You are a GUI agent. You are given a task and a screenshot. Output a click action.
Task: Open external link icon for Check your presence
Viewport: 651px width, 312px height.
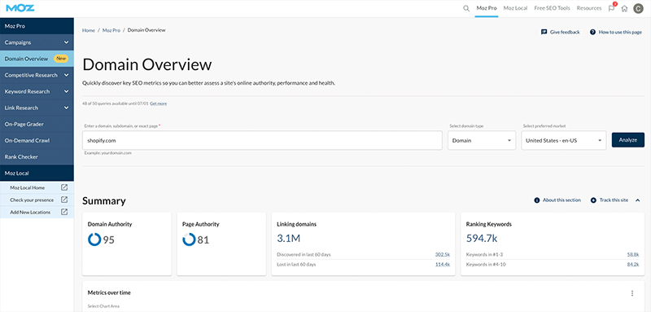click(x=64, y=200)
